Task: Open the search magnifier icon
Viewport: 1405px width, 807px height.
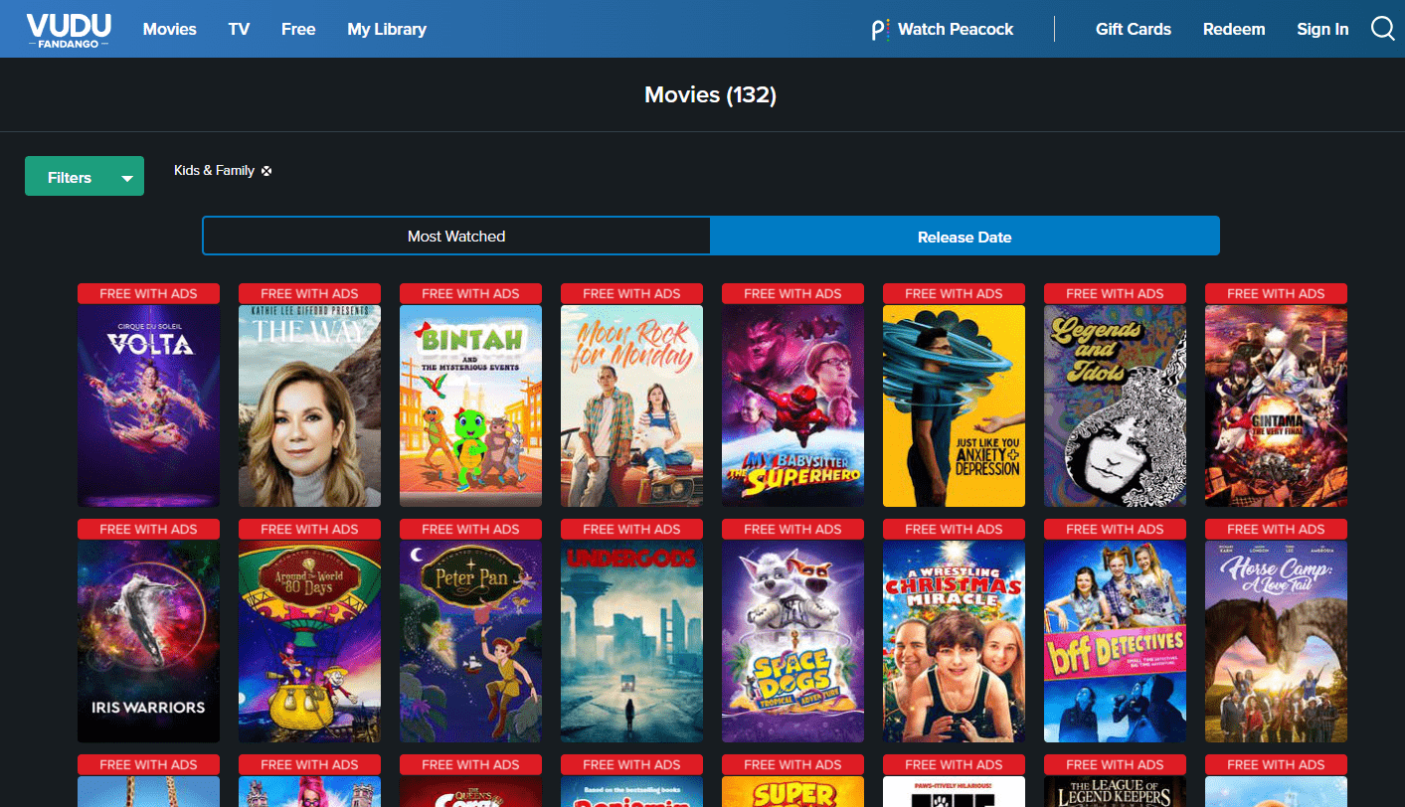Action: 1382,29
